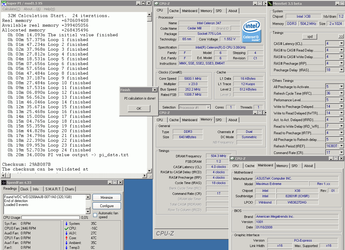Image resolution: width=345 pixels, height=250 pixels.
Task: Switch to About tab in Memory CPU-Z window
Action: click(x=233, y=120)
